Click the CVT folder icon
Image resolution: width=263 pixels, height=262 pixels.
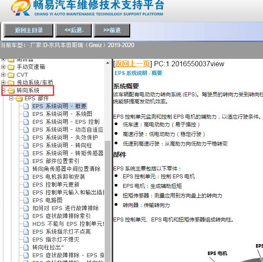pos(11,75)
